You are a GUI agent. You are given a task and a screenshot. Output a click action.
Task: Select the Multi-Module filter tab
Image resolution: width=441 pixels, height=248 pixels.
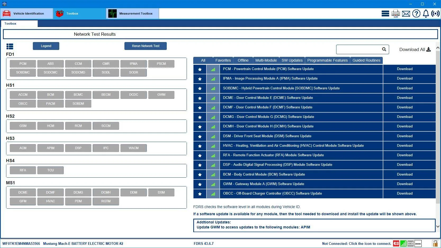click(x=266, y=60)
